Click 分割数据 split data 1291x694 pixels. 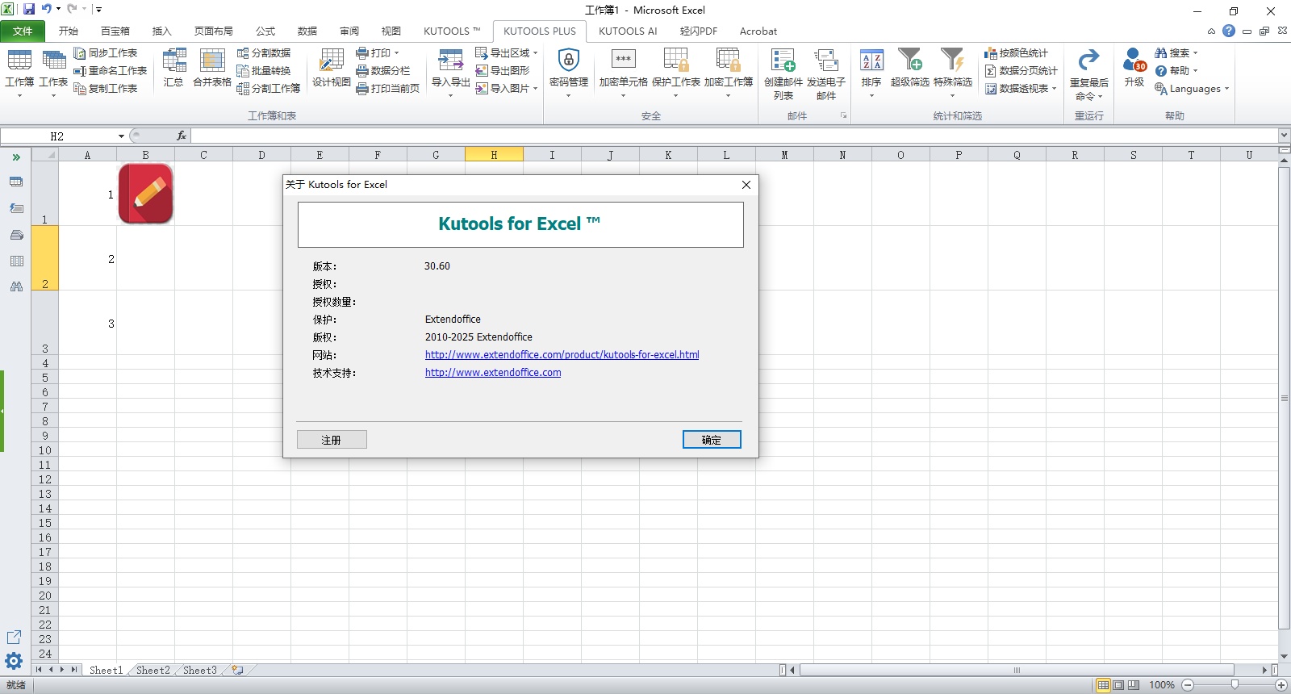pos(264,53)
